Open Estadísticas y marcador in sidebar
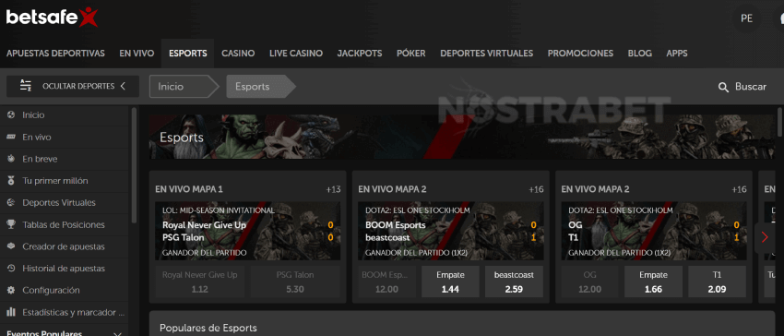The height and width of the screenshot is (336, 784). tap(74, 313)
